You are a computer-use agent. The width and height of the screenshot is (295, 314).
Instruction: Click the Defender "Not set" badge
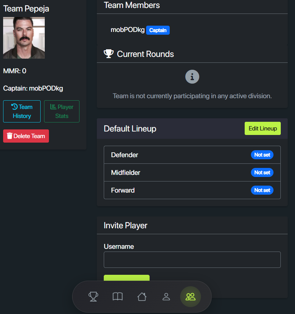click(262, 155)
